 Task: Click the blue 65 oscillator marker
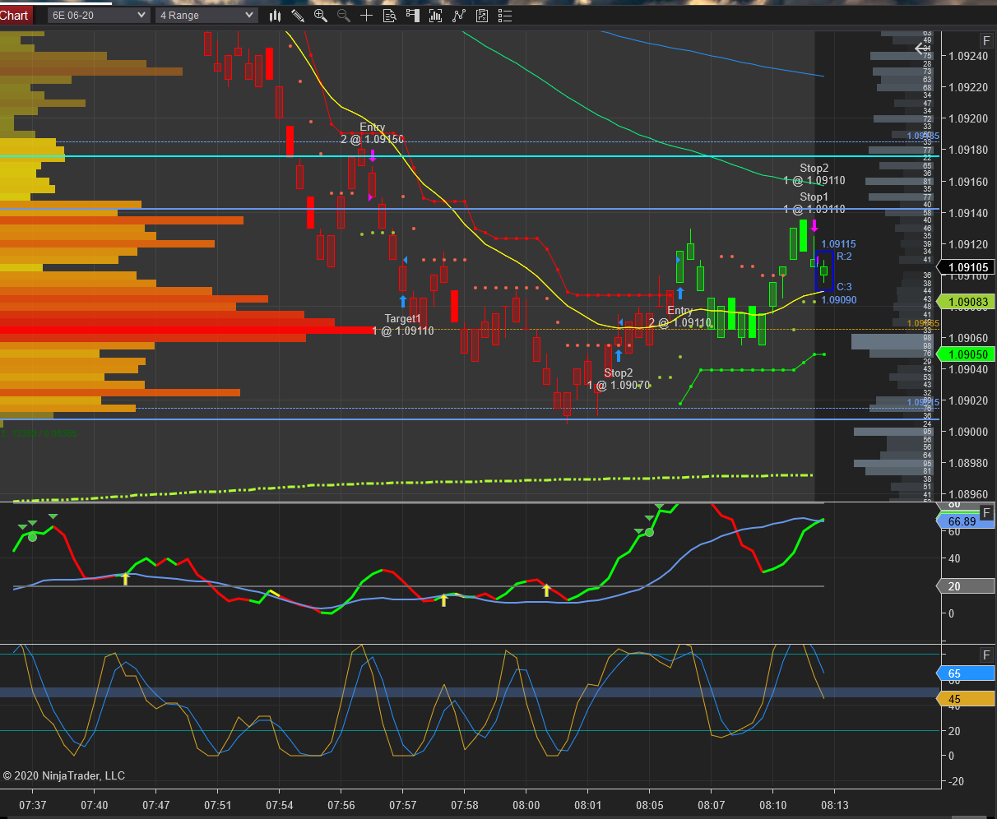coord(966,673)
